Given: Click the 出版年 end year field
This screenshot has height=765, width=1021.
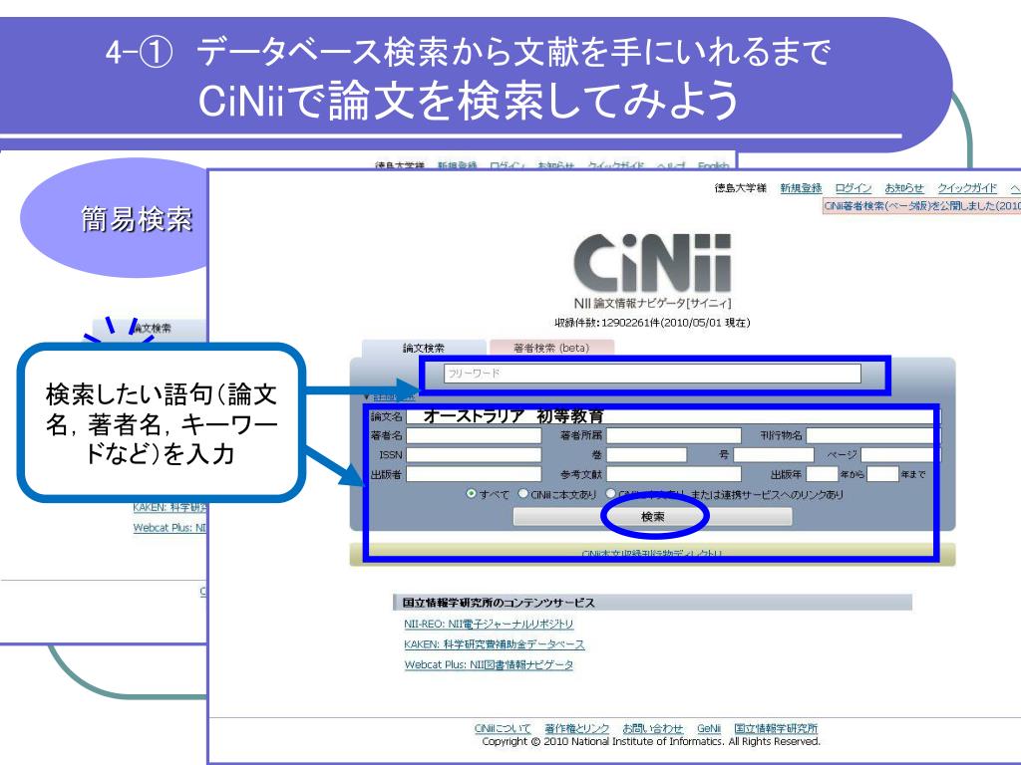Looking at the screenshot, I should [883, 474].
